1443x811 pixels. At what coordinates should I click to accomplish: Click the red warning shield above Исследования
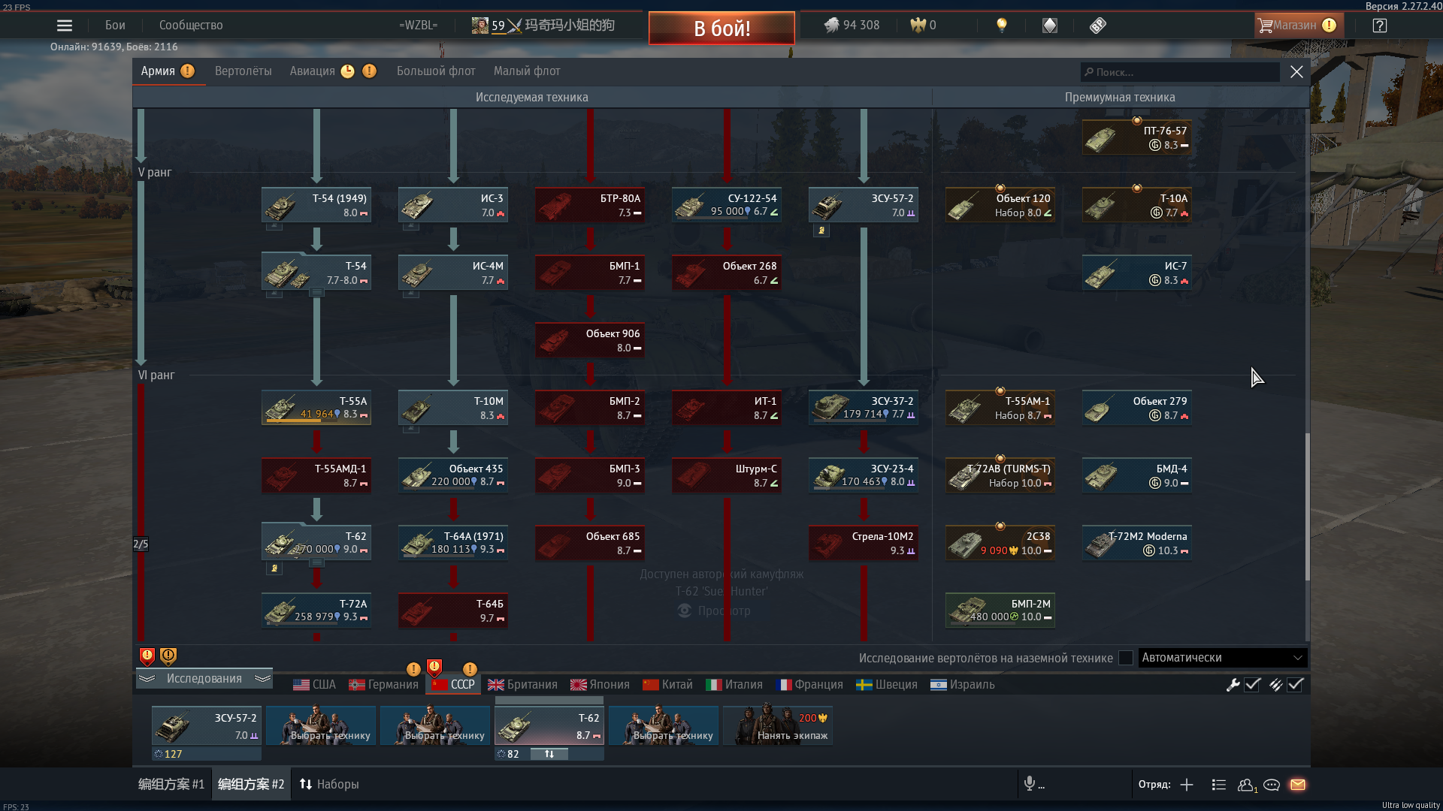click(x=147, y=656)
